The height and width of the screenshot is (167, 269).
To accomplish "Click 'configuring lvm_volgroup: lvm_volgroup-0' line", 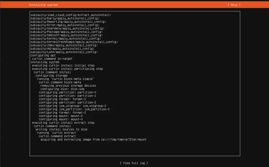I will click(73, 106).
